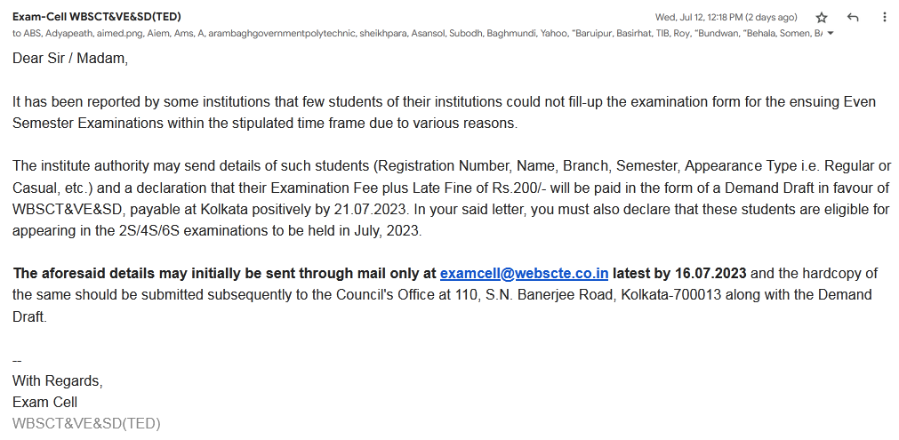899x440 pixels.
Task: Click the Rs.200/- late fine text
Action: [523, 188]
